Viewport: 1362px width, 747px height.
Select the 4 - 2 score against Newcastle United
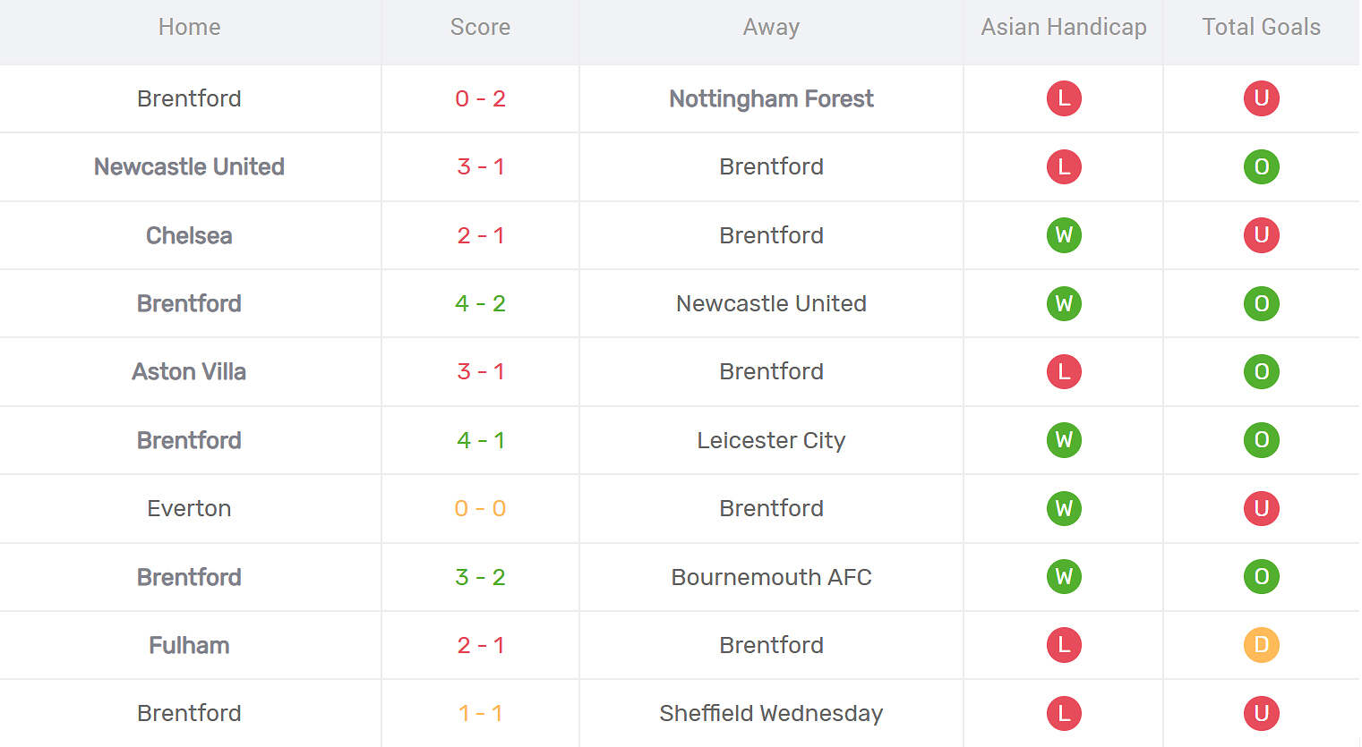(x=480, y=303)
